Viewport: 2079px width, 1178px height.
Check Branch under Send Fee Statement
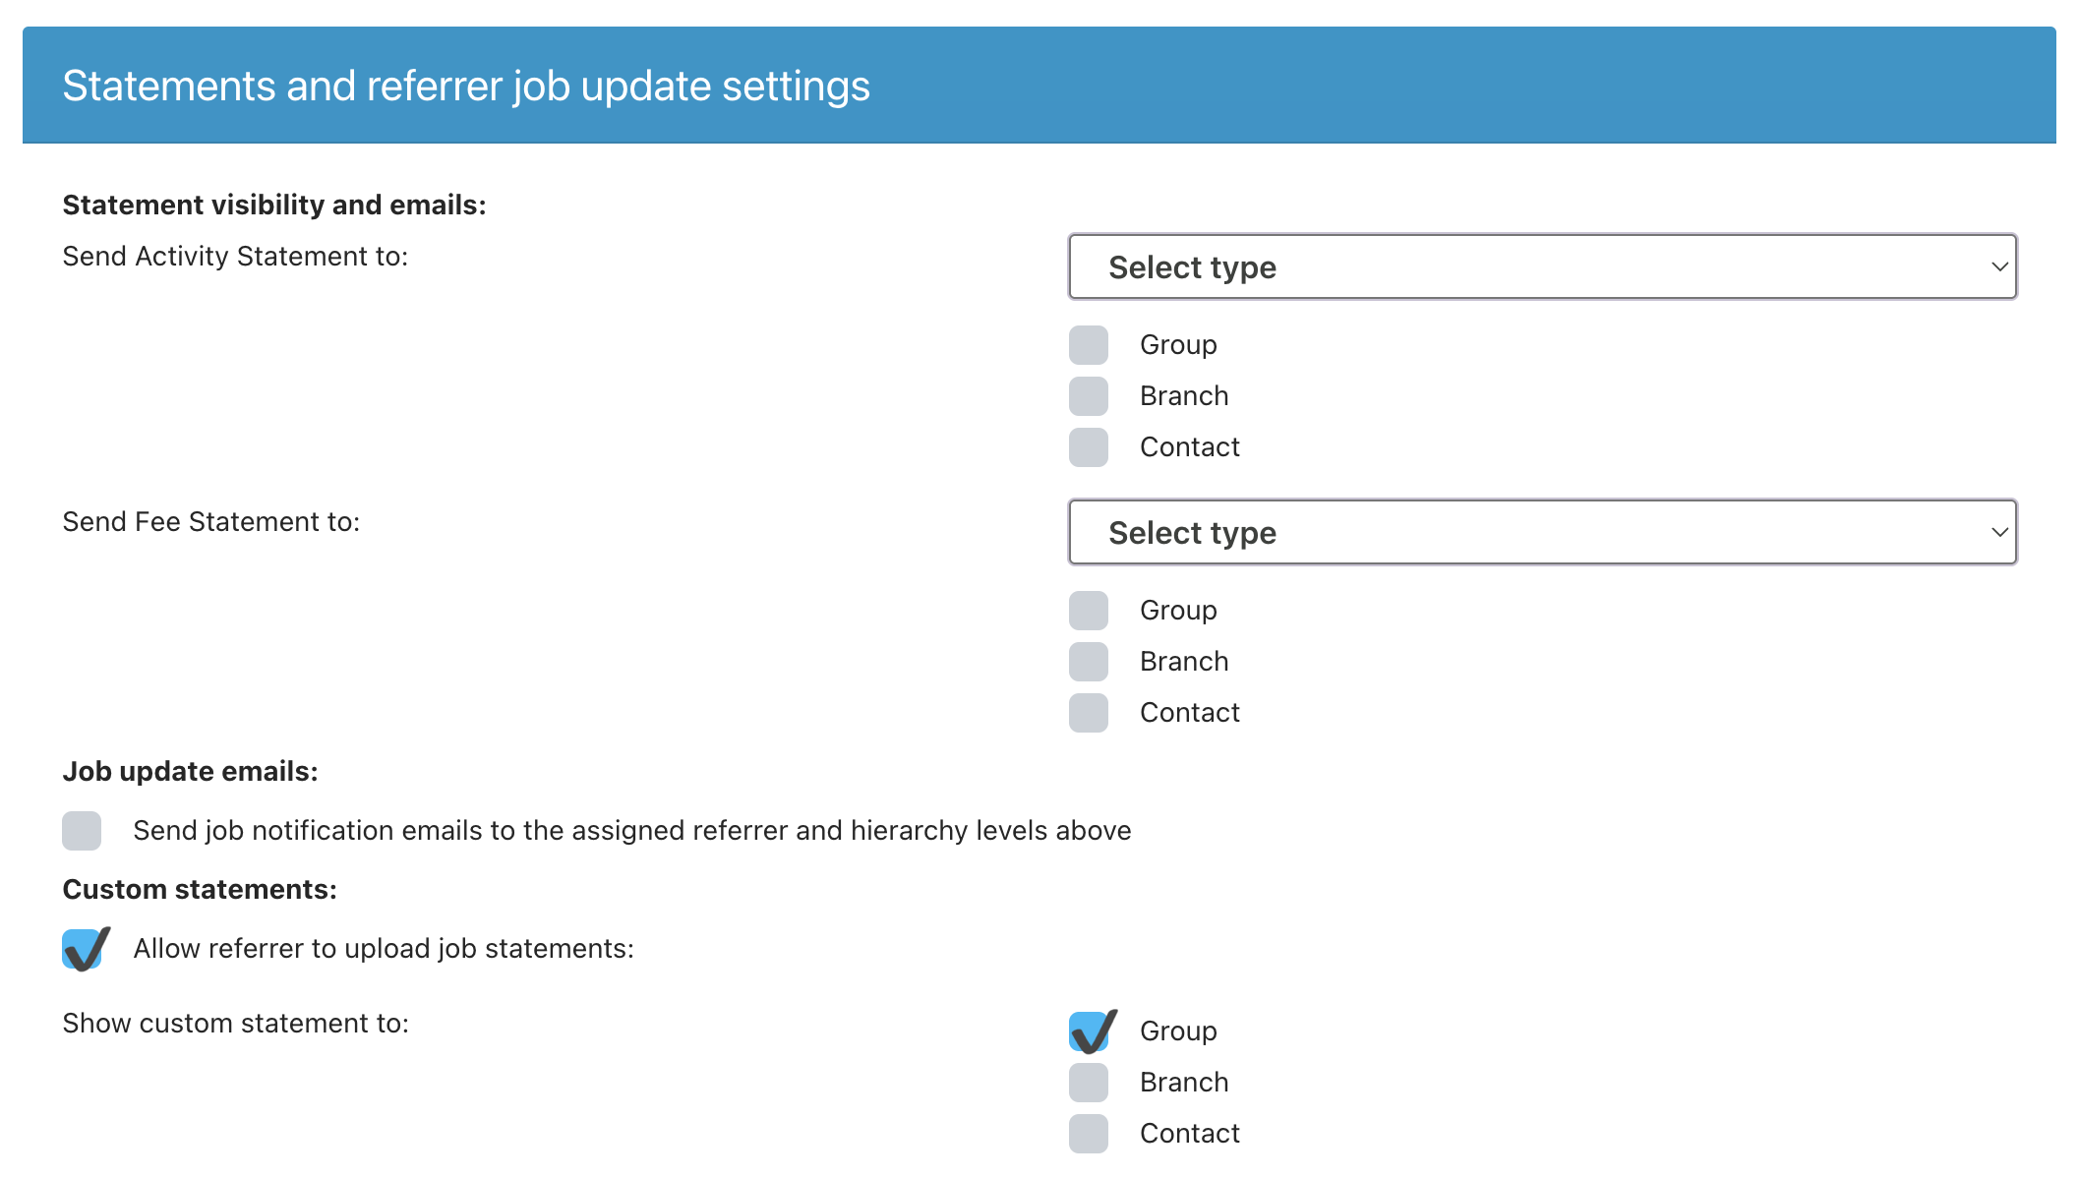[1089, 662]
